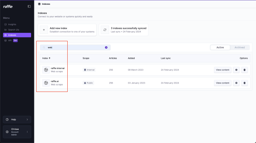Collapse the sidebar with panel icon
Image resolution: width=256 pixels, height=143 pixels.
click(x=29, y=7)
